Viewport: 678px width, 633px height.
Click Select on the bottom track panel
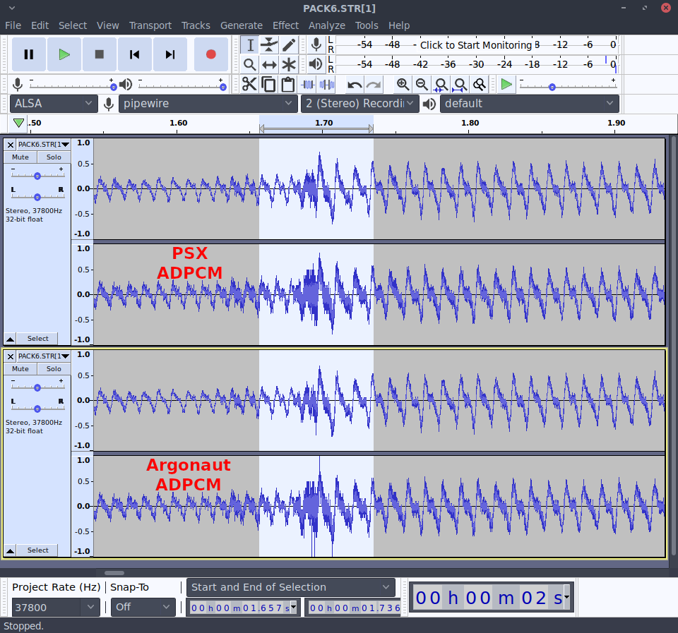tap(37, 550)
